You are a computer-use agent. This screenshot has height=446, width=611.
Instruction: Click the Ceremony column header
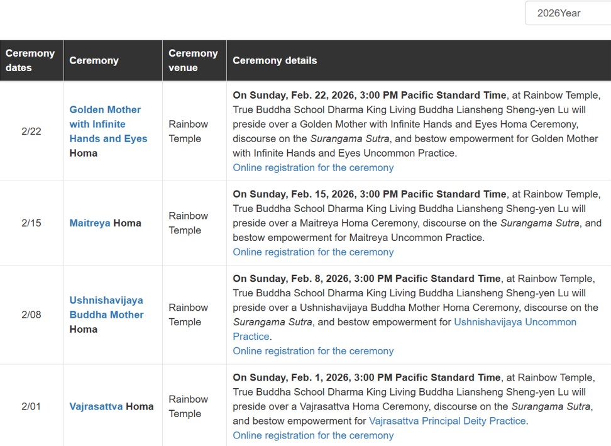94,60
